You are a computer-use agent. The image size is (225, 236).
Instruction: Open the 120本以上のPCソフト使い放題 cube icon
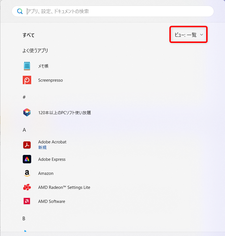(x=27, y=113)
